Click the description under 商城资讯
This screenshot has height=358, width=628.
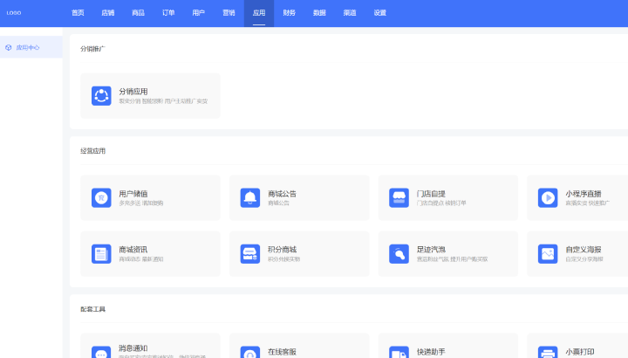click(x=141, y=259)
